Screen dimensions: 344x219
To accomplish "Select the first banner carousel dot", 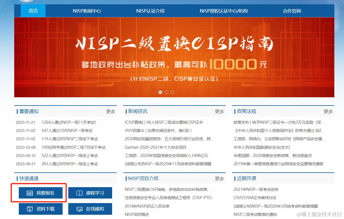I will [x=160, y=92].
